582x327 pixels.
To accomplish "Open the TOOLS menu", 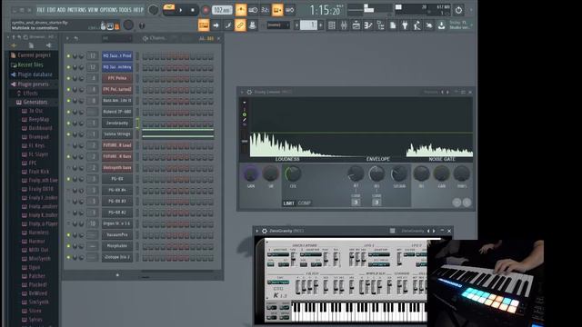I will point(125,10).
